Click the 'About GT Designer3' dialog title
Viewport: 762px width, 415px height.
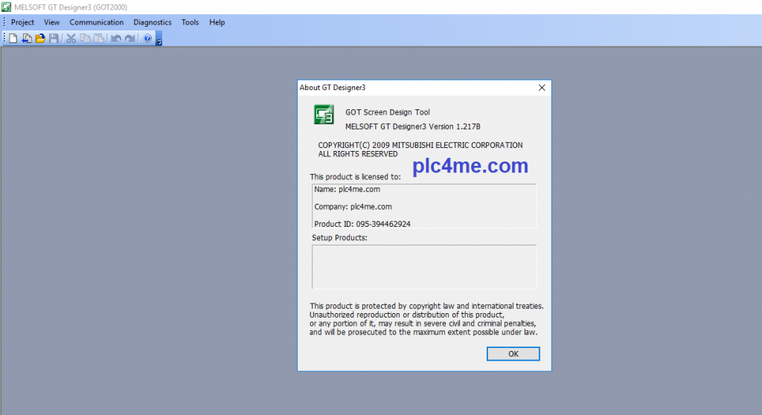coord(333,88)
